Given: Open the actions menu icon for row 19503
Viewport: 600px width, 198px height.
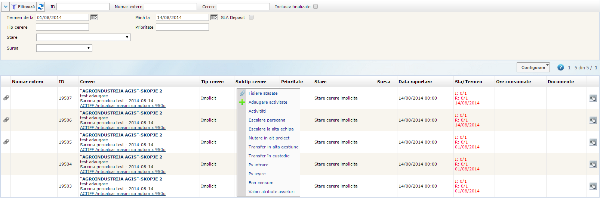Looking at the screenshot, I should 593,186.
